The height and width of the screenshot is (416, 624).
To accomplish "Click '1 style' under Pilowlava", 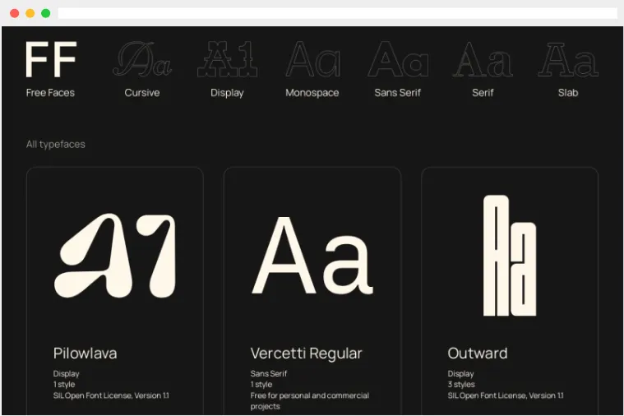I will [64, 385].
